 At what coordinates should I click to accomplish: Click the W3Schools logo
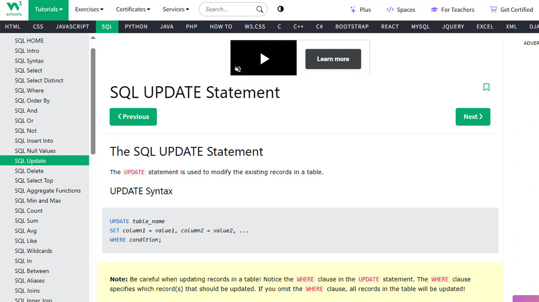point(14,9)
